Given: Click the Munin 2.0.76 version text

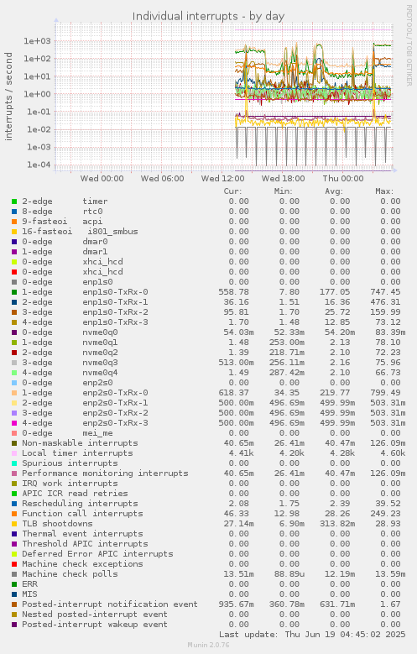Looking at the screenshot, I should pos(208,645).
